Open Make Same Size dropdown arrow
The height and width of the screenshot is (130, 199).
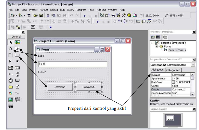pos(45,27)
